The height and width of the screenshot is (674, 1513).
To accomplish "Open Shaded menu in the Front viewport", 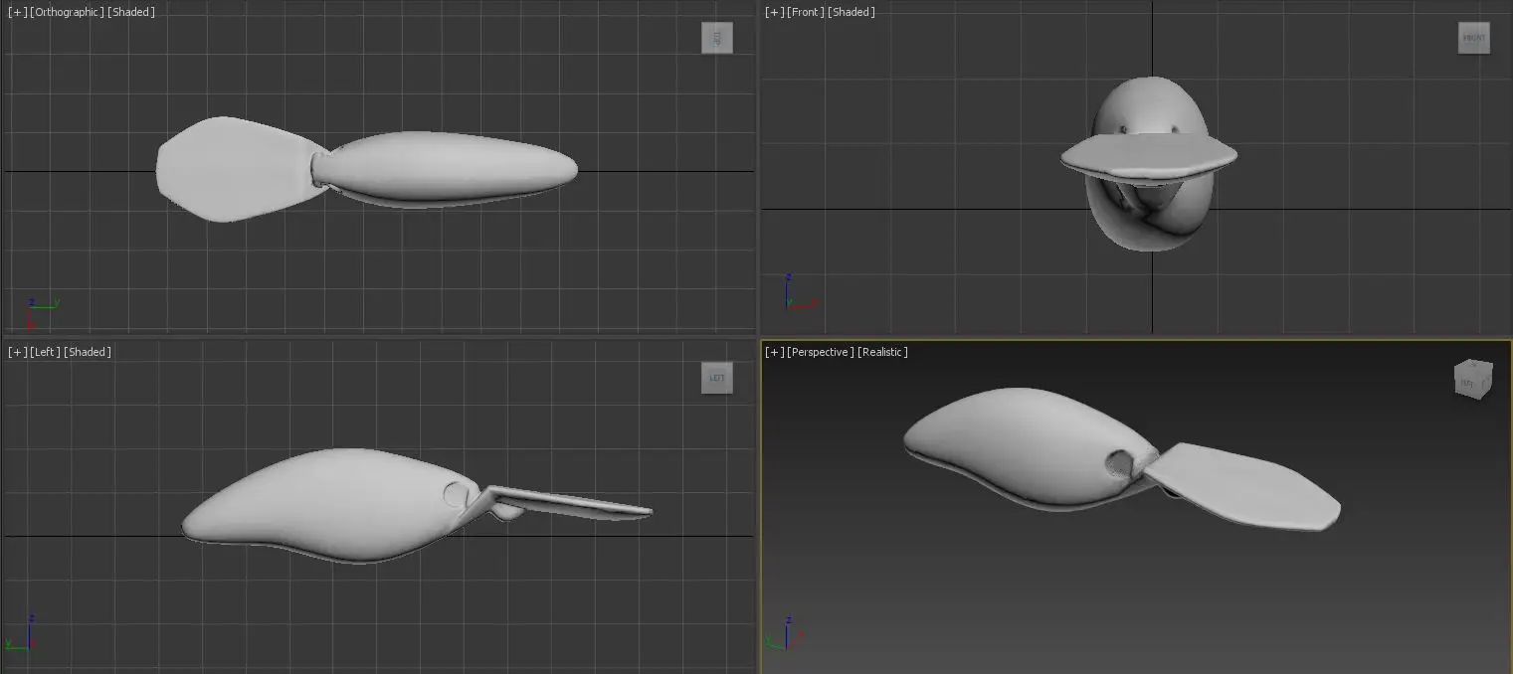I will 852,12.
